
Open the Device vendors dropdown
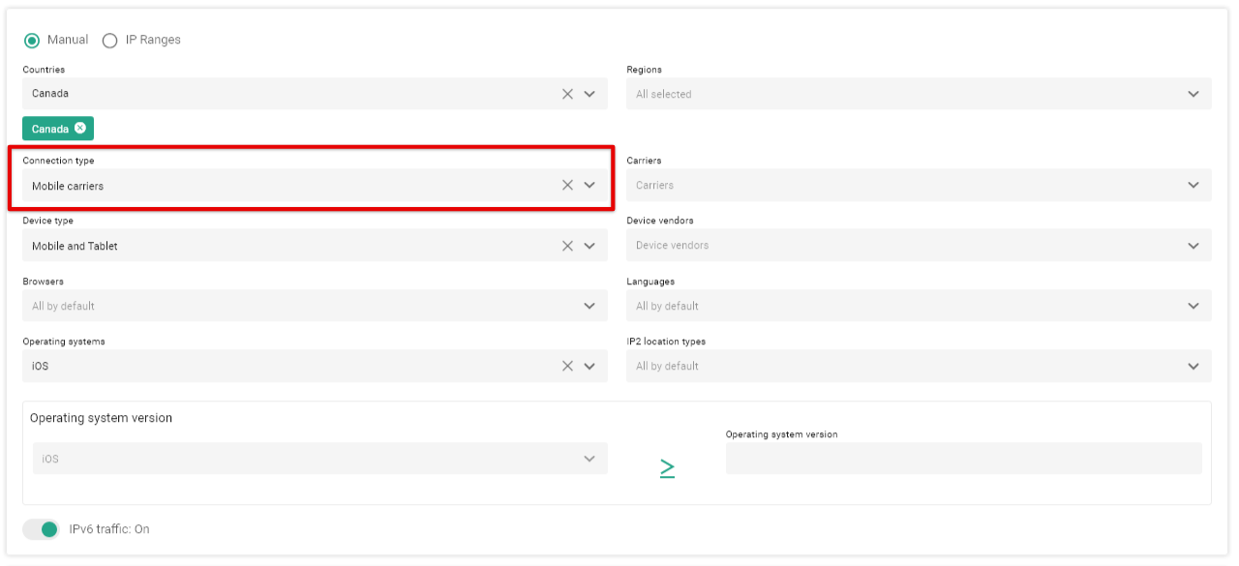(x=918, y=246)
